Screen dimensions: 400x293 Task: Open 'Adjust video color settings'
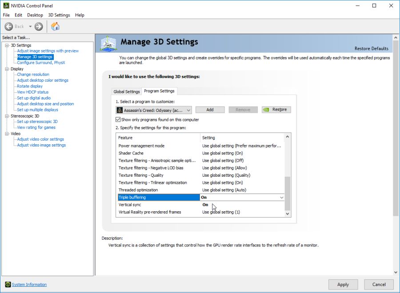point(40,139)
